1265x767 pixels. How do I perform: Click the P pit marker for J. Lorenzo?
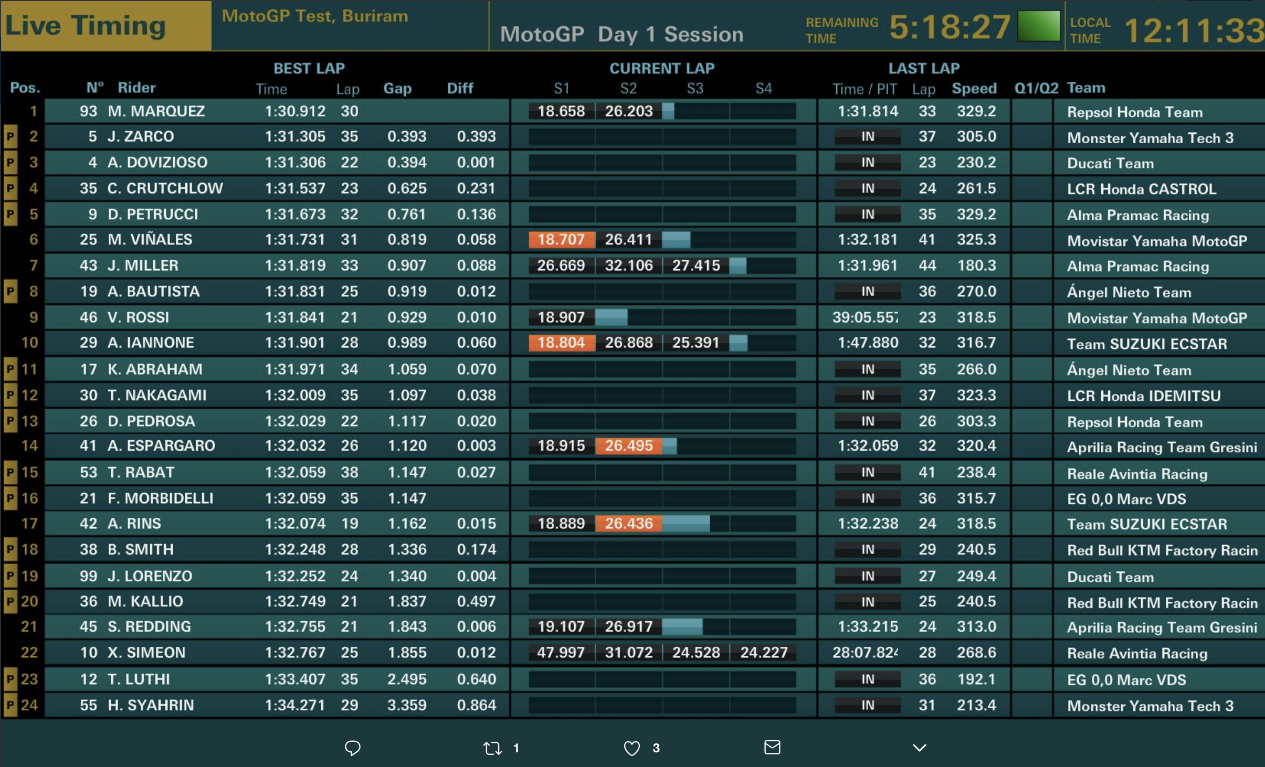(10, 576)
